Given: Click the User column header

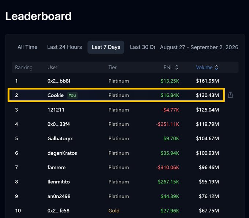Looking at the screenshot, I should [x=52, y=68].
